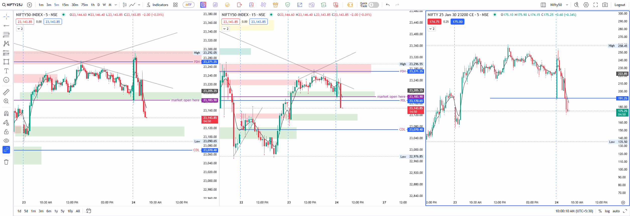630x216 pixels.
Task: Toggle lock all drawings
Action: click(x=6, y=132)
